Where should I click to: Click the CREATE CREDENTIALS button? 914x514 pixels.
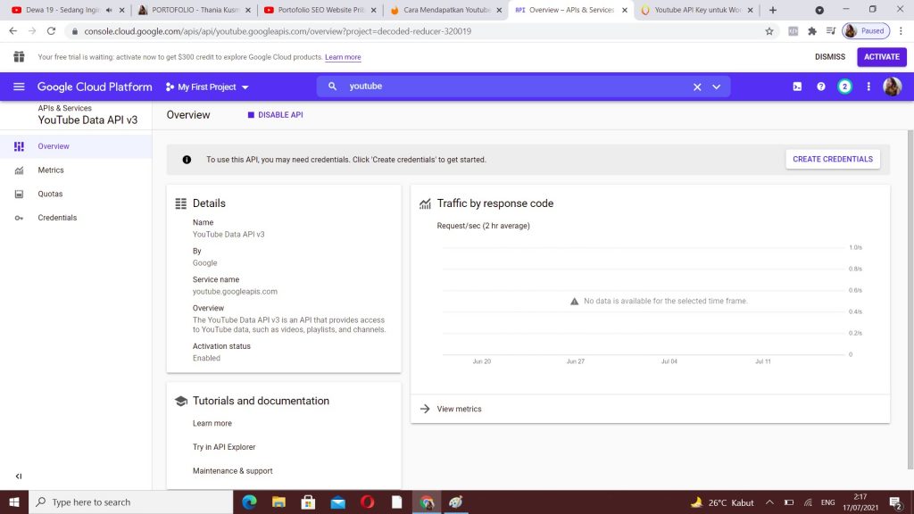coord(832,159)
